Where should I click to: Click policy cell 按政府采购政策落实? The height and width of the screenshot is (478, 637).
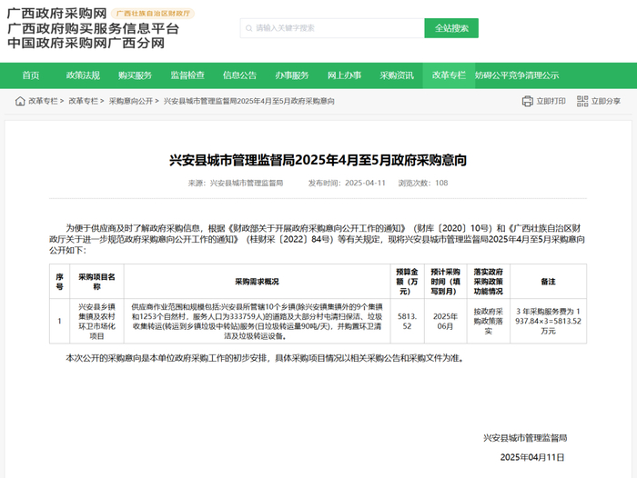click(489, 322)
